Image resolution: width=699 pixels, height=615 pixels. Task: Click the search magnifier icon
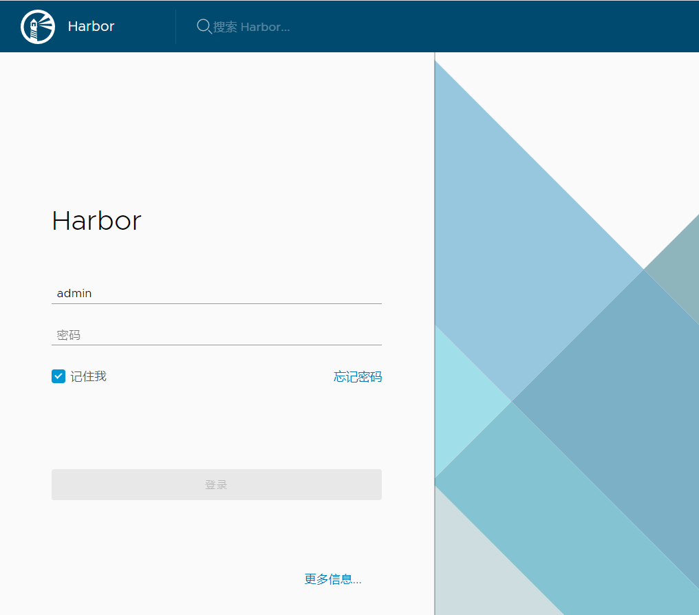pyautogui.click(x=204, y=26)
